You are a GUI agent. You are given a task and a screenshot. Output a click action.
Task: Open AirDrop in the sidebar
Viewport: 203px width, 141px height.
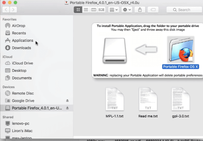[36, 26]
